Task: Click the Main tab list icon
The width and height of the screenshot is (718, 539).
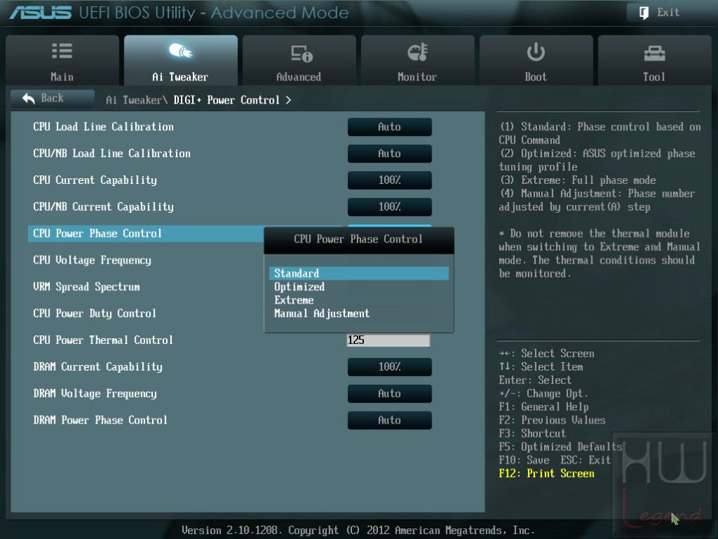Action: (x=62, y=51)
